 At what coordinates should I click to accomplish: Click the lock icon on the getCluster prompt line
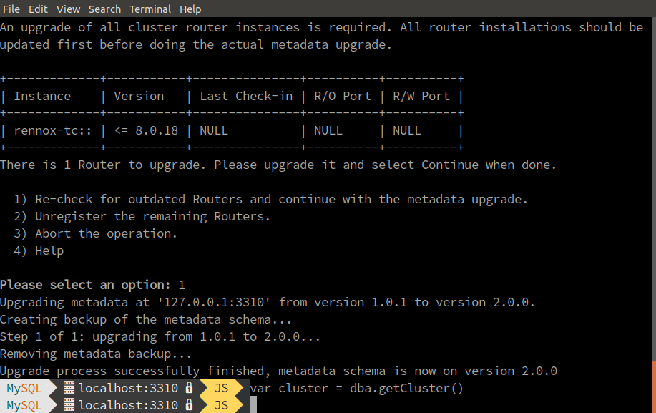pos(189,387)
